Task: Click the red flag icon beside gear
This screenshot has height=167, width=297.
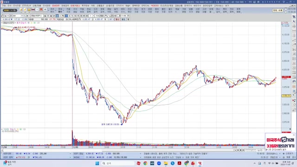Action: coord(41,9)
